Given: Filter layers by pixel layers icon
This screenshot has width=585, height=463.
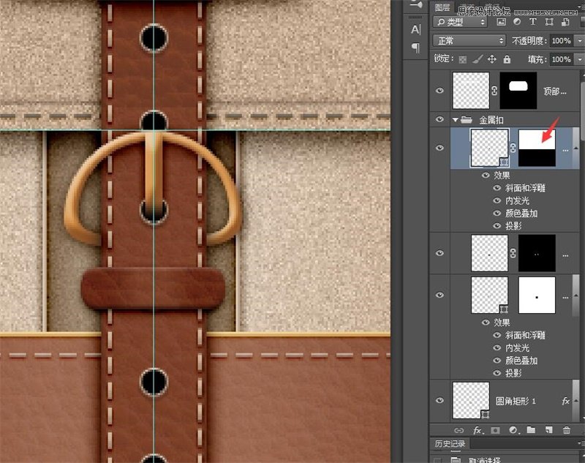Looking at the screenshot, I should (501, 22).
